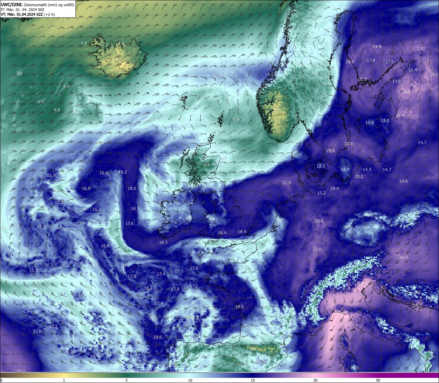
Task: Click the 31.4 value on the map
Action: [x=400, y=115]
